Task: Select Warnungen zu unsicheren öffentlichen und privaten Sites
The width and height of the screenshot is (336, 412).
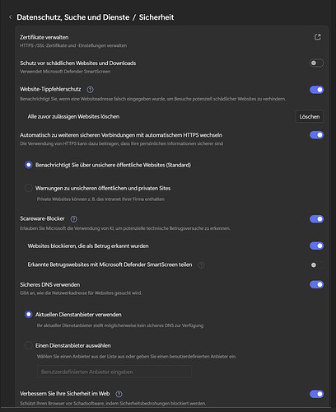Action: [29, 188]
